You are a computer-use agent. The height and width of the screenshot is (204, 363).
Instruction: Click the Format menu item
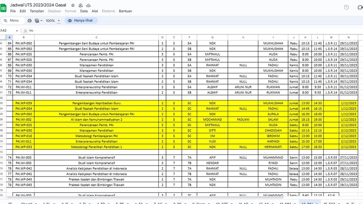pyautogui.click(x=71, y=11)
